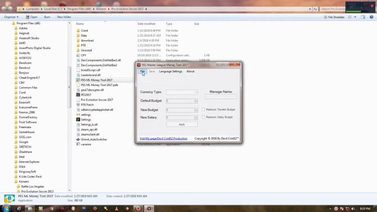377x212 pixels.
Task: Click the Organize dropdown in Explorer
Action: (11, 17)
